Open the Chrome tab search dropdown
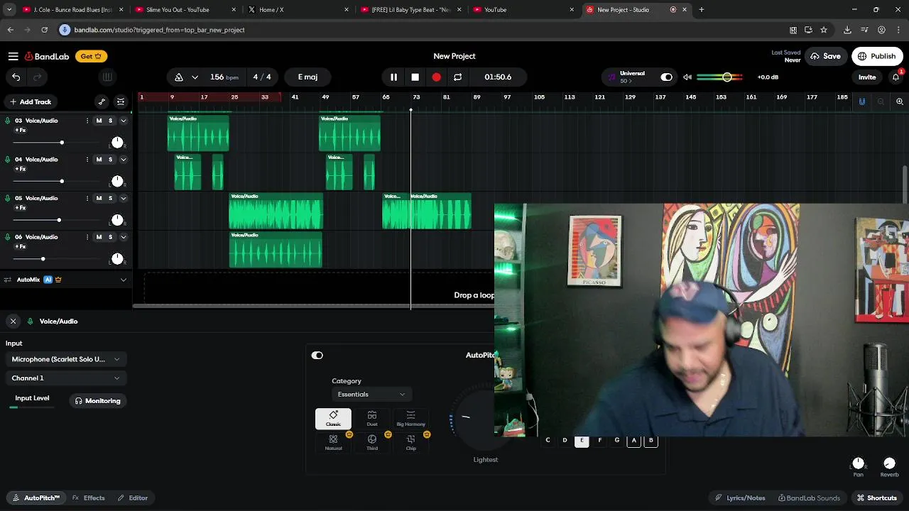The height and width of the screenshot is (511, 909). [9, 10]
